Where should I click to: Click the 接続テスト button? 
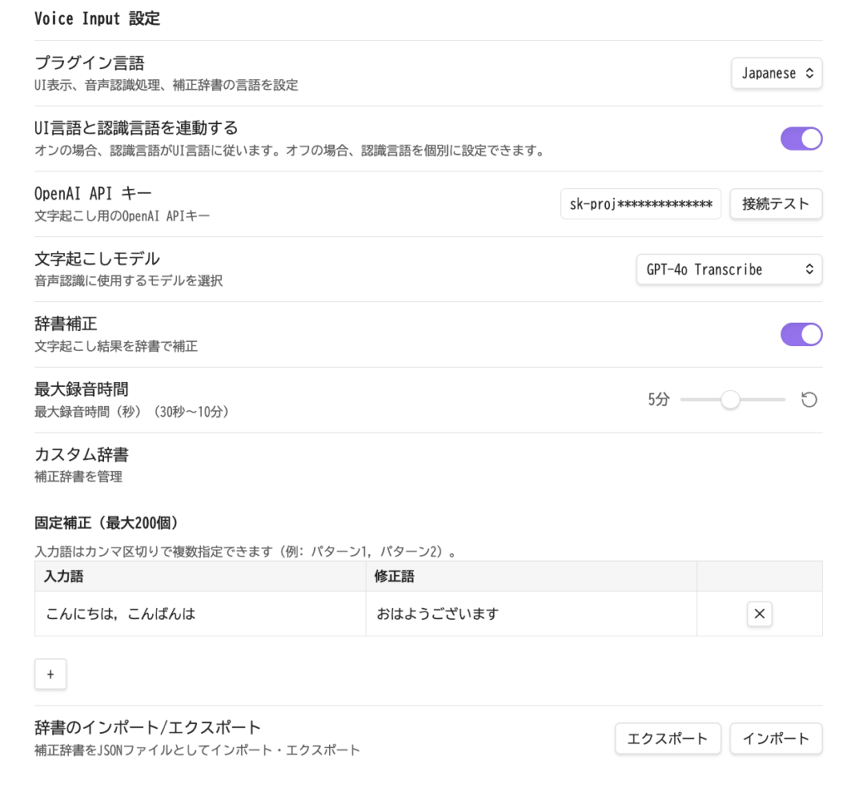point(775,204)
